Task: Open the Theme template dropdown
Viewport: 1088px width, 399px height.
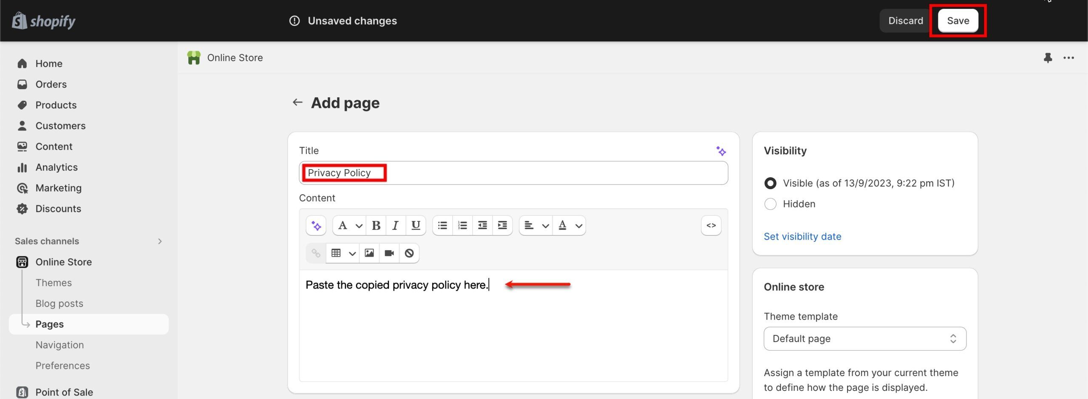Action: [x=864, y=339]
